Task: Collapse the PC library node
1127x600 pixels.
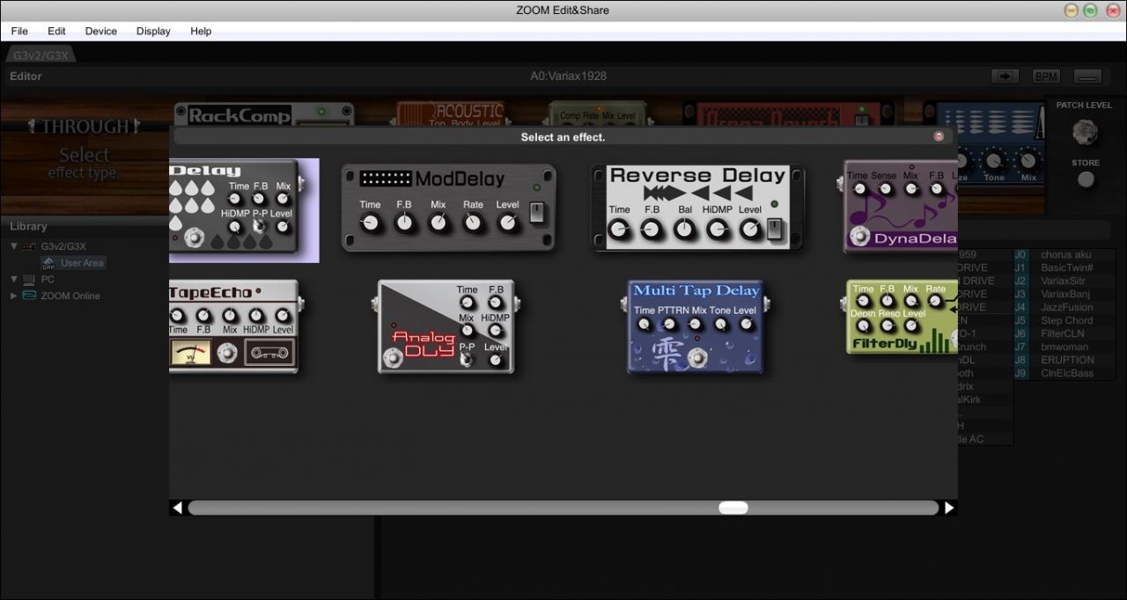Action: [x=14, y=279]
